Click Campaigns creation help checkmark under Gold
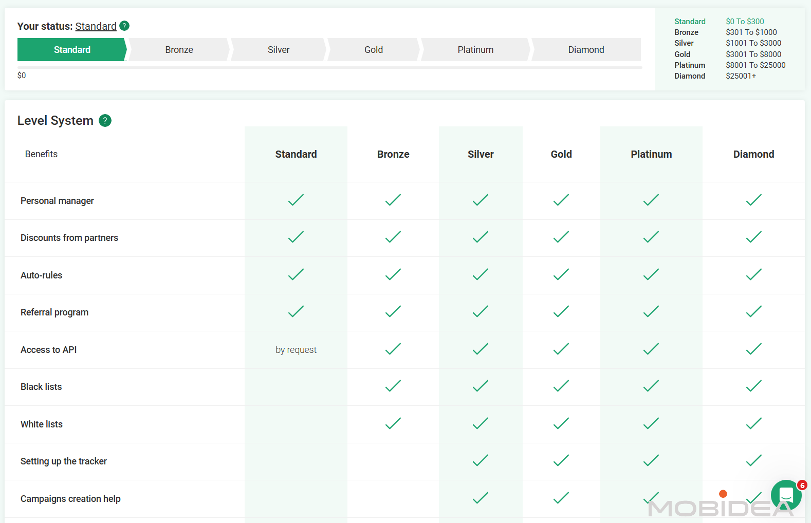The height and width of the screenshot is (523, 811). (x=561, y=498)
